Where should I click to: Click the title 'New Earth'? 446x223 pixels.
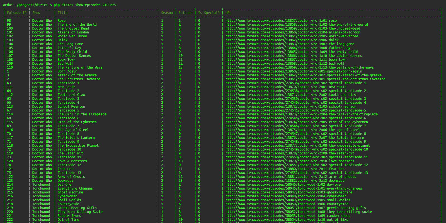66,87
